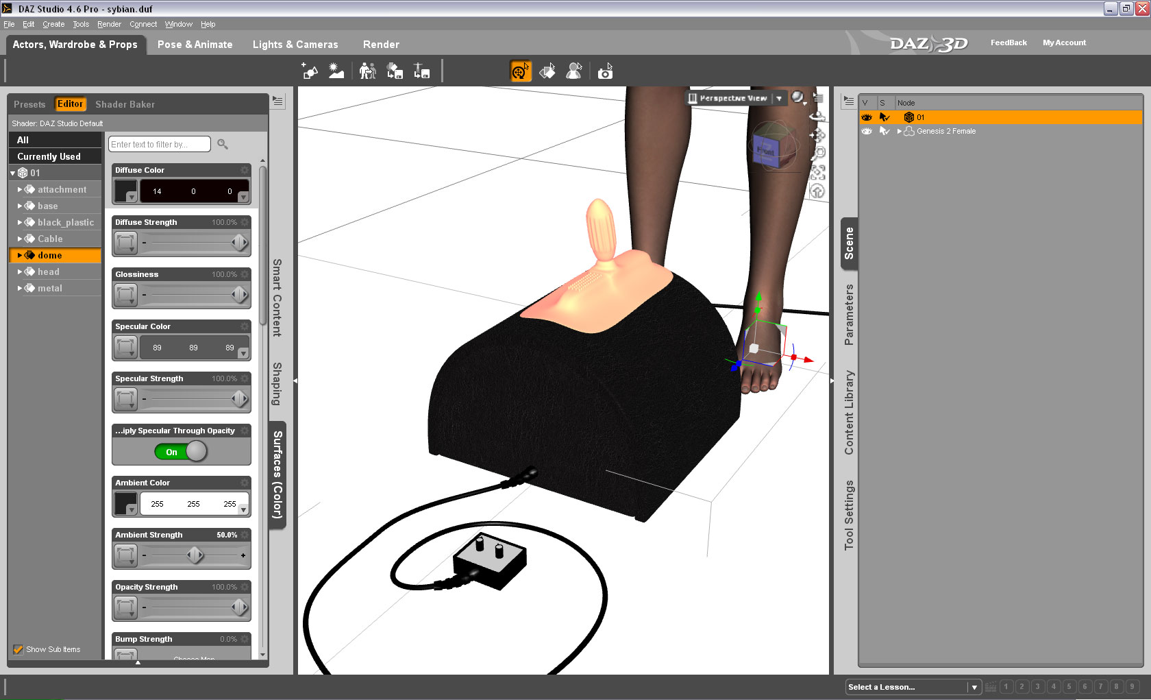Expand the black_plastic surface
Viewport: 1151px width, 700px height.
20,222
